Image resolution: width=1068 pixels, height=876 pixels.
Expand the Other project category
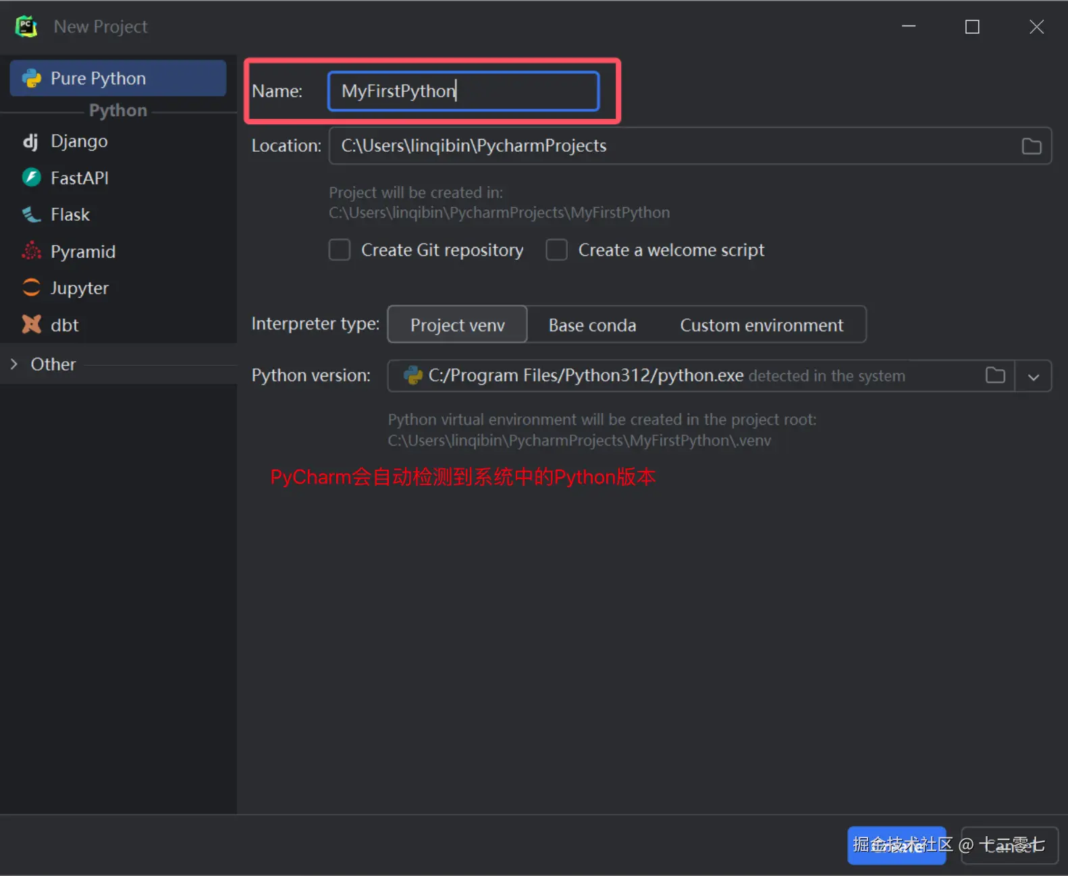14,364
